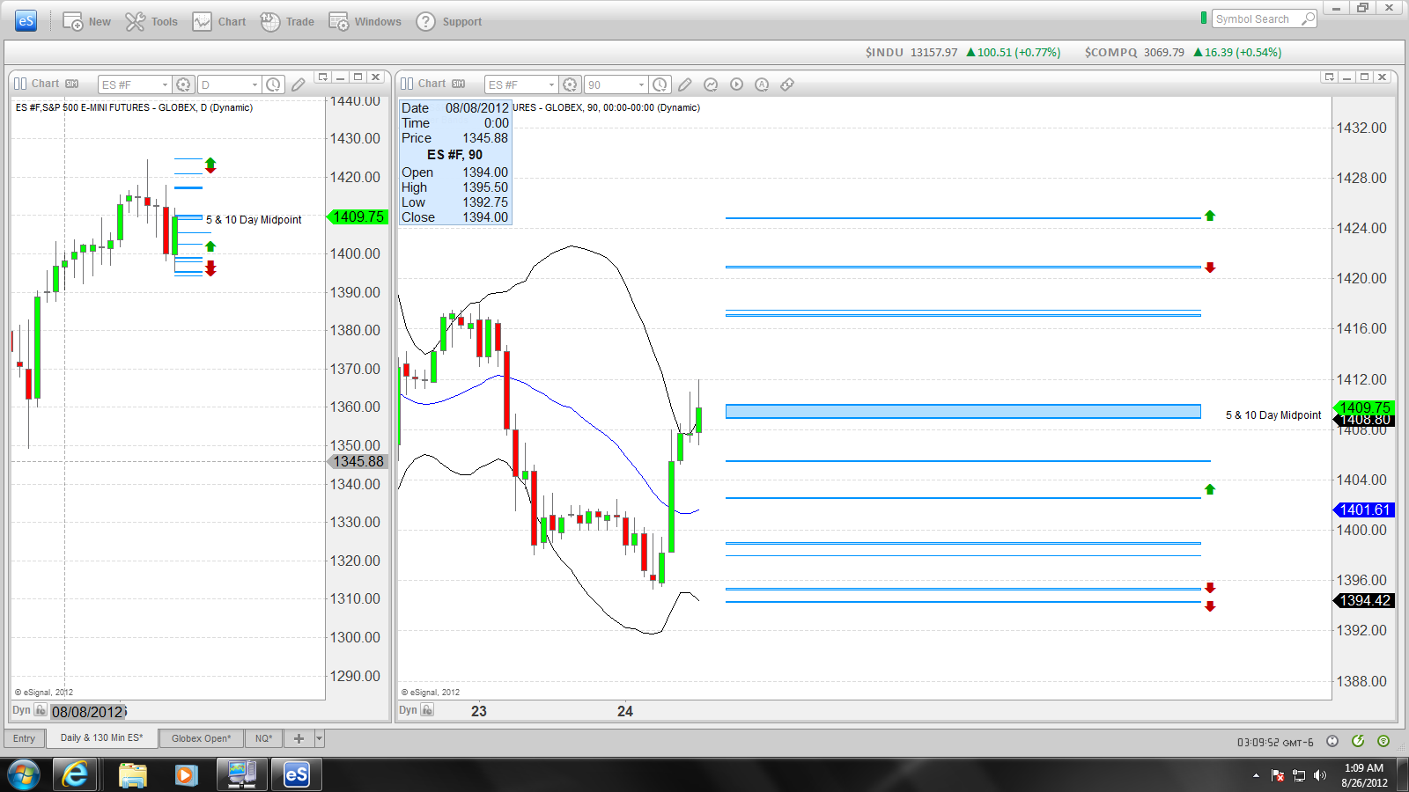Click the Symbol Search magnifier icon
This screenshot has width=1409, height=792.
1309,19
